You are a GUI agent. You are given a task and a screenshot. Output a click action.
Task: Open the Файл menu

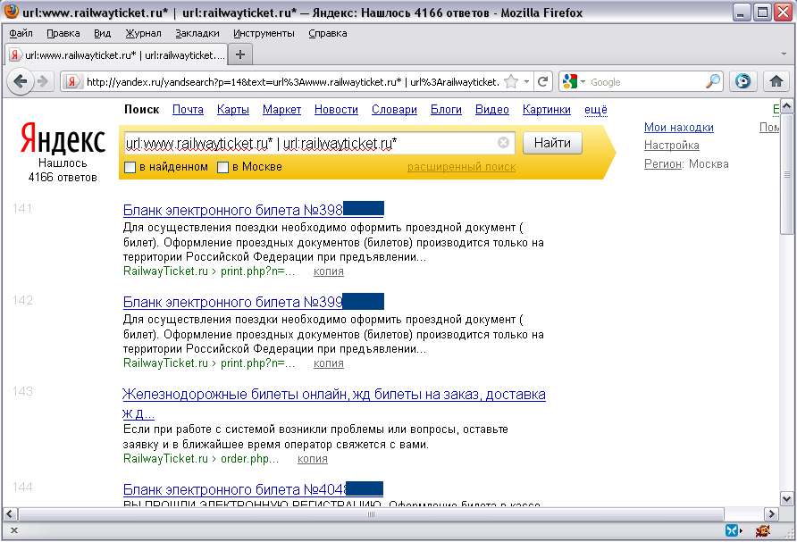[21, 34]
